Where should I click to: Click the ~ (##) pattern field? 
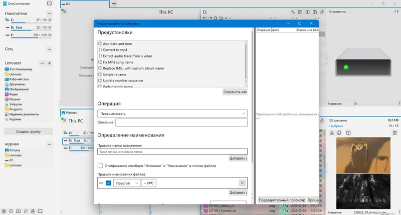(148, 183)
